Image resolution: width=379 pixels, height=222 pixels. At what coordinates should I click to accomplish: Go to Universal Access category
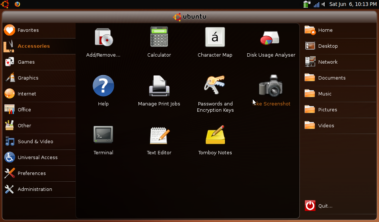click(39, 158)
